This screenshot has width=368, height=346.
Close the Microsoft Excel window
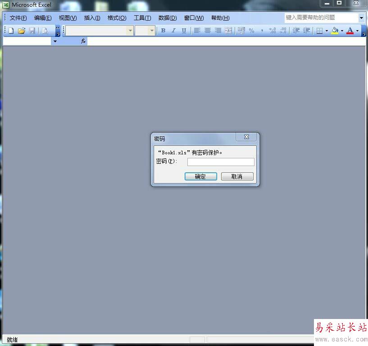click(x=356, y=3)
